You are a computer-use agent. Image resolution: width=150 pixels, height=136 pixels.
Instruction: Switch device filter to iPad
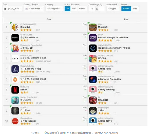pyautogui.click(x=135, y=9)
